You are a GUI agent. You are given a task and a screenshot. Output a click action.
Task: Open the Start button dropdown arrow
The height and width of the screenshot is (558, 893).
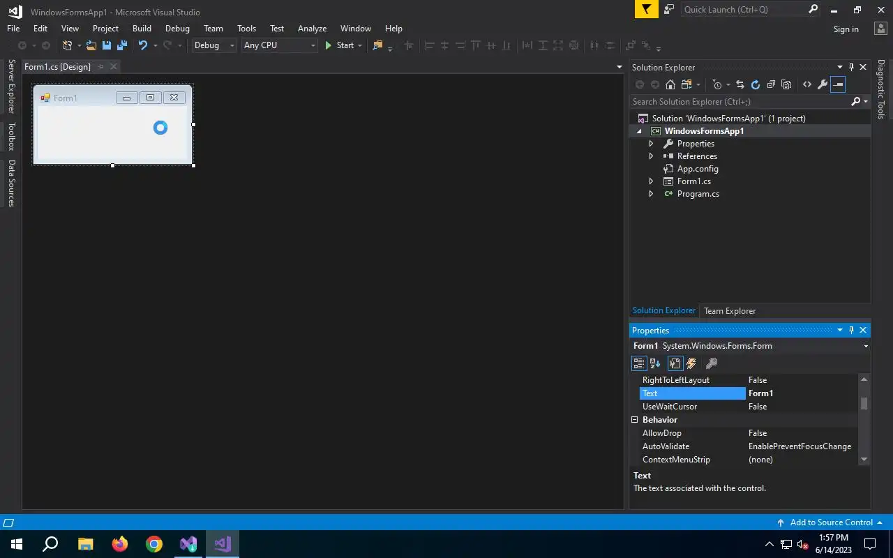[x=360, y=45]
